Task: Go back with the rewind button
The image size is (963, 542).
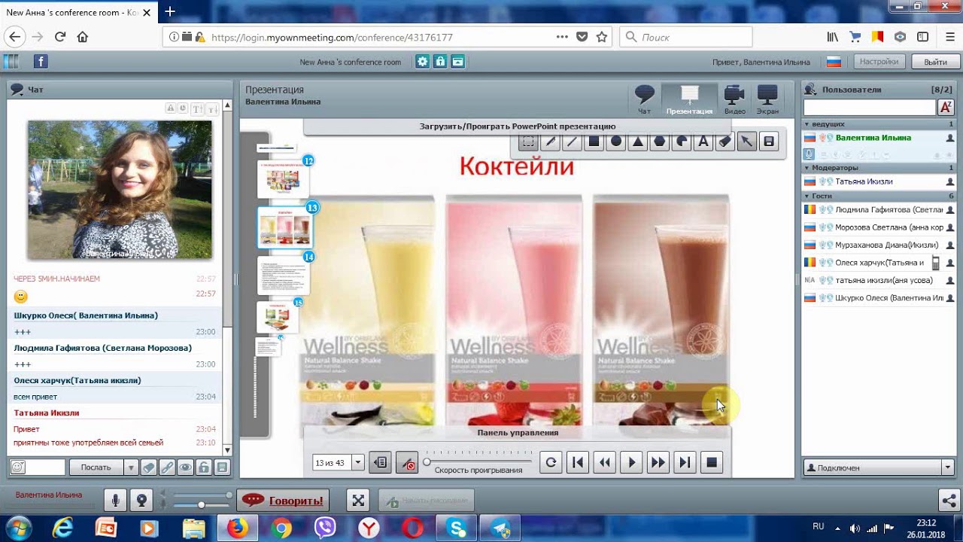Action: [x=604, y=463]
